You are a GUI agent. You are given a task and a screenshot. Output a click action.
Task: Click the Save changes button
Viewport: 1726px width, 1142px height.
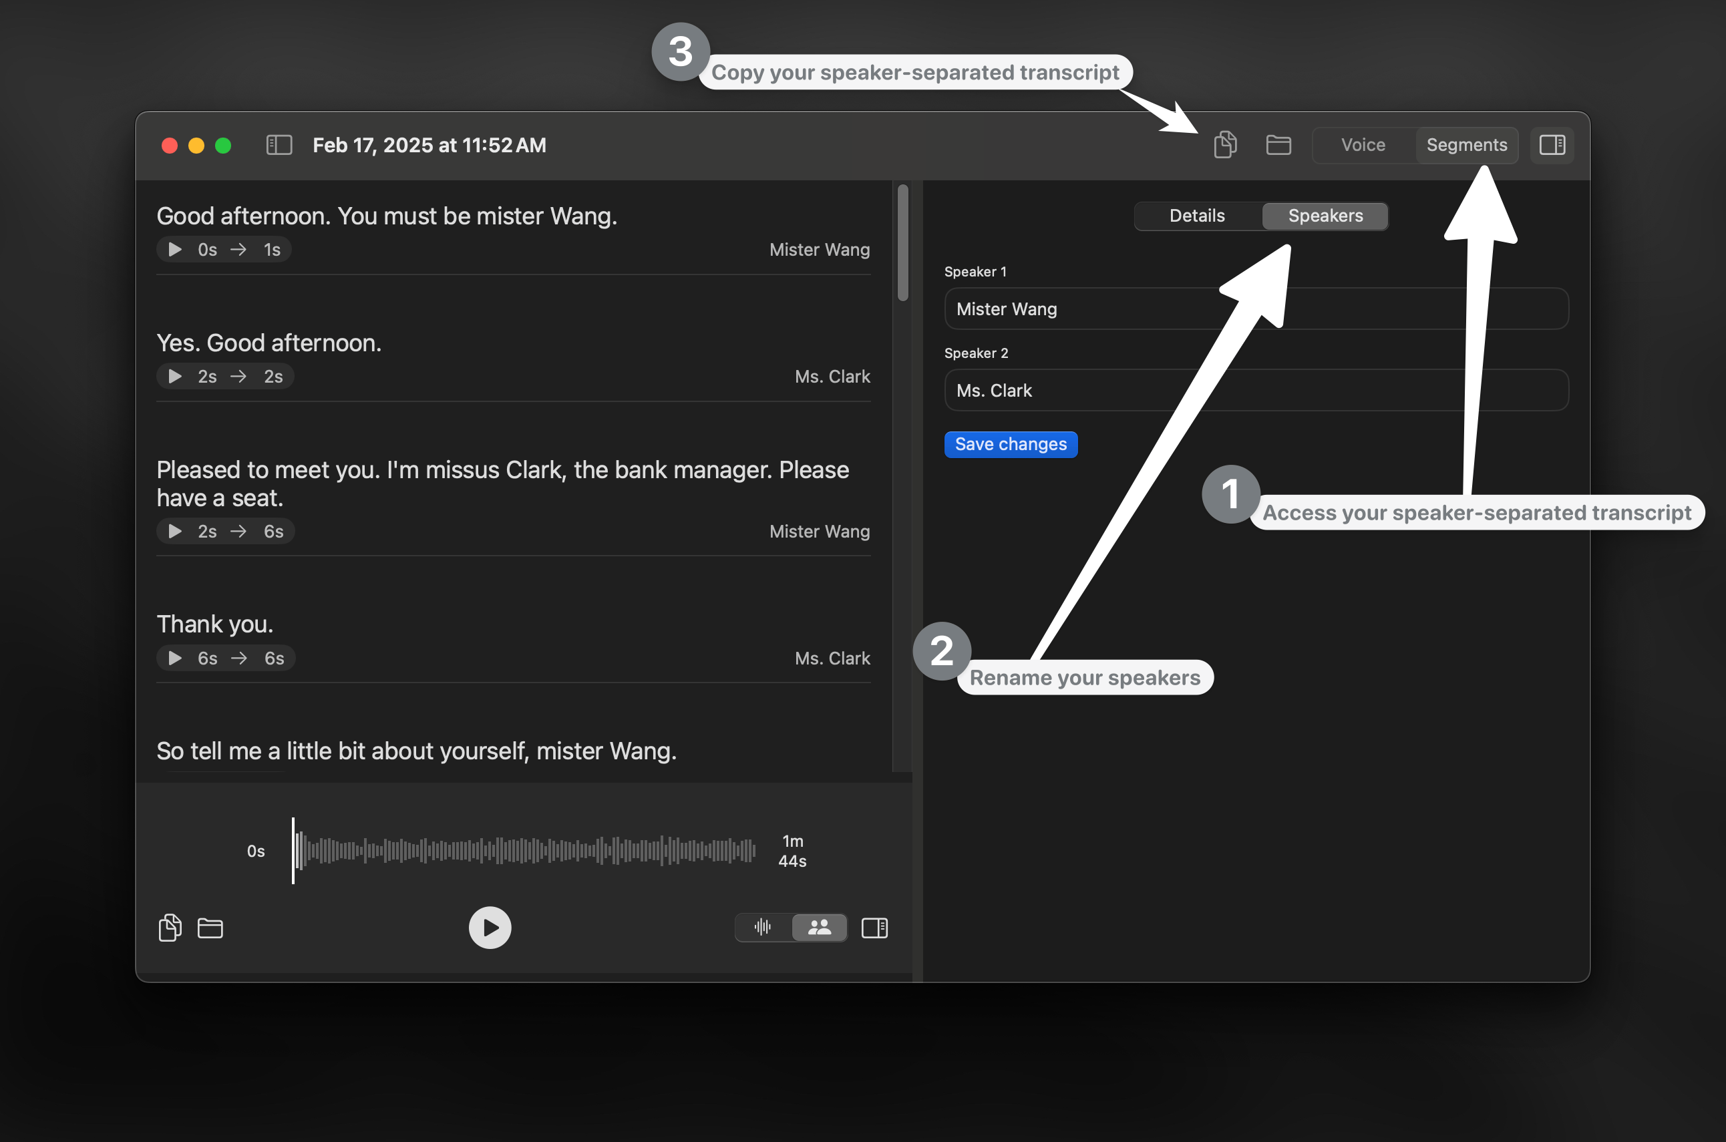pos(1010,444)
